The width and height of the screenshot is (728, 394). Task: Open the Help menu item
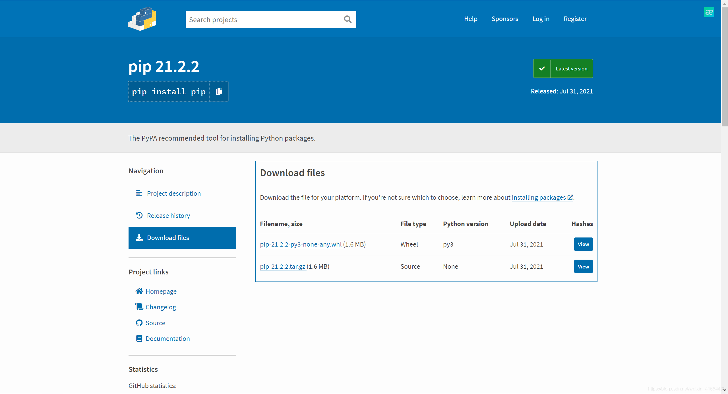(x=471, y=19)
